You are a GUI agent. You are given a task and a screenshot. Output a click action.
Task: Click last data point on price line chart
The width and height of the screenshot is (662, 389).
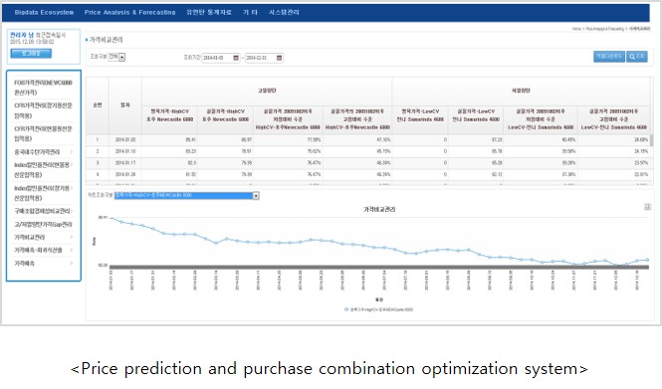point(647,261)
